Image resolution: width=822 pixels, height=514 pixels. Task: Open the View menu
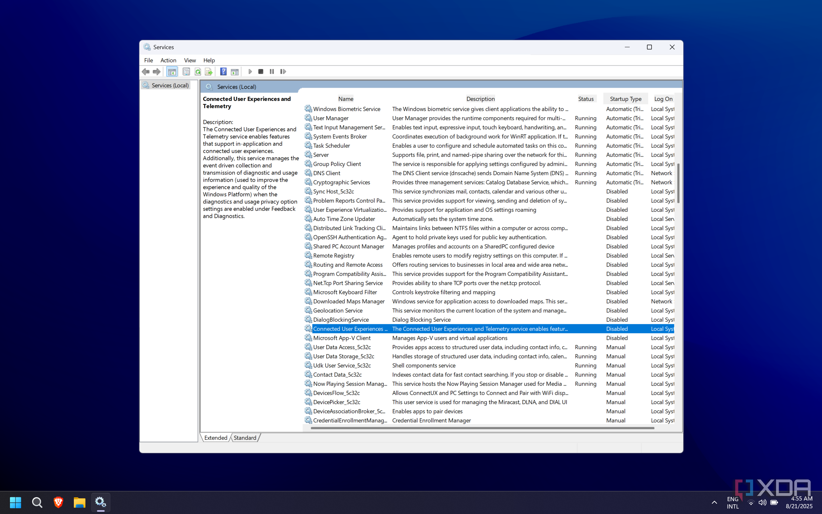pos(190,60)
